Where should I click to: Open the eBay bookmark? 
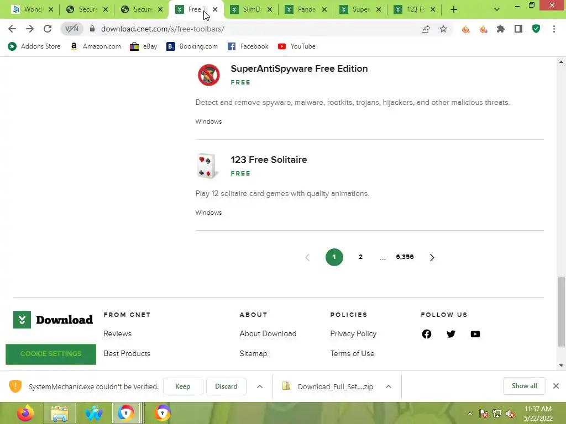click(144, 46)
